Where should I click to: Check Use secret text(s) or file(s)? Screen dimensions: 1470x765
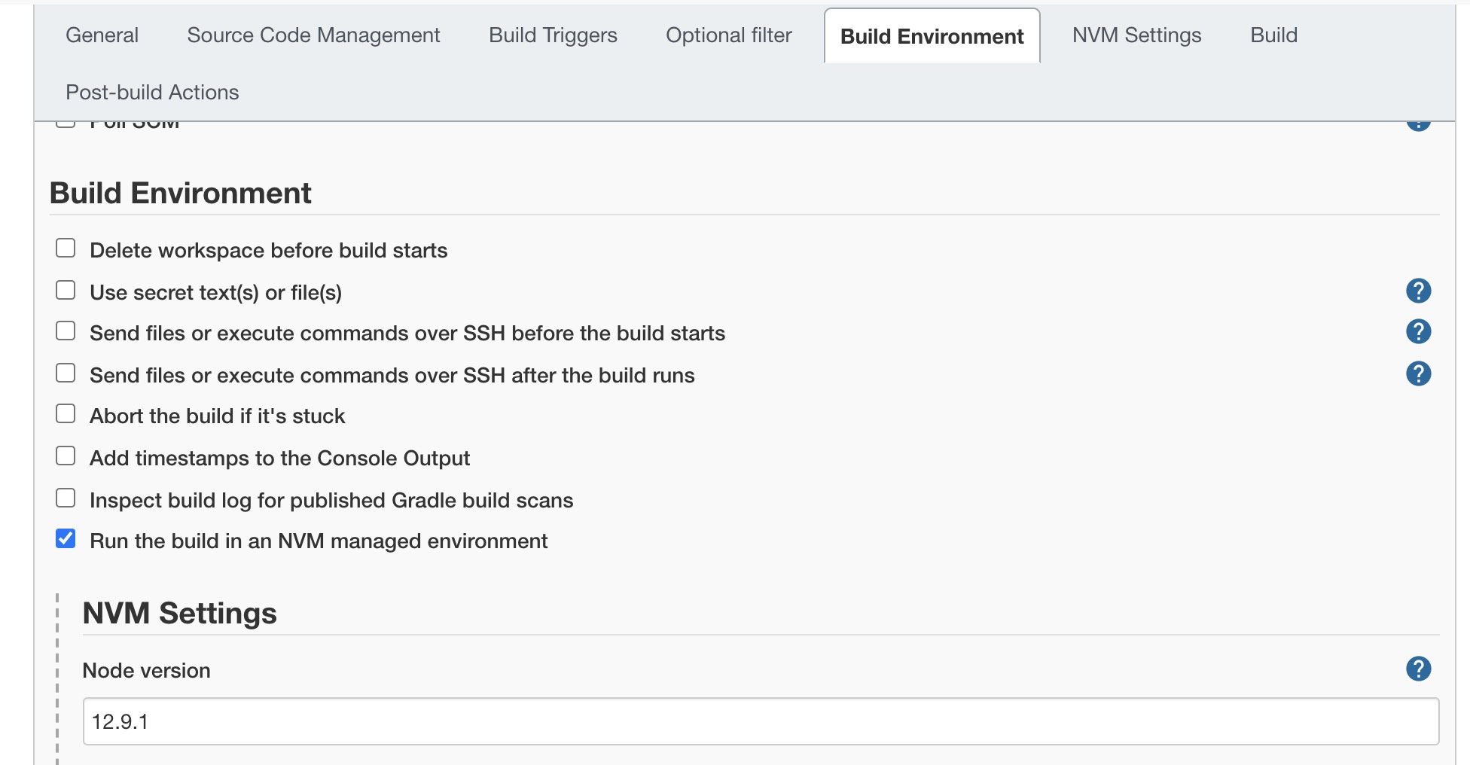66,291
